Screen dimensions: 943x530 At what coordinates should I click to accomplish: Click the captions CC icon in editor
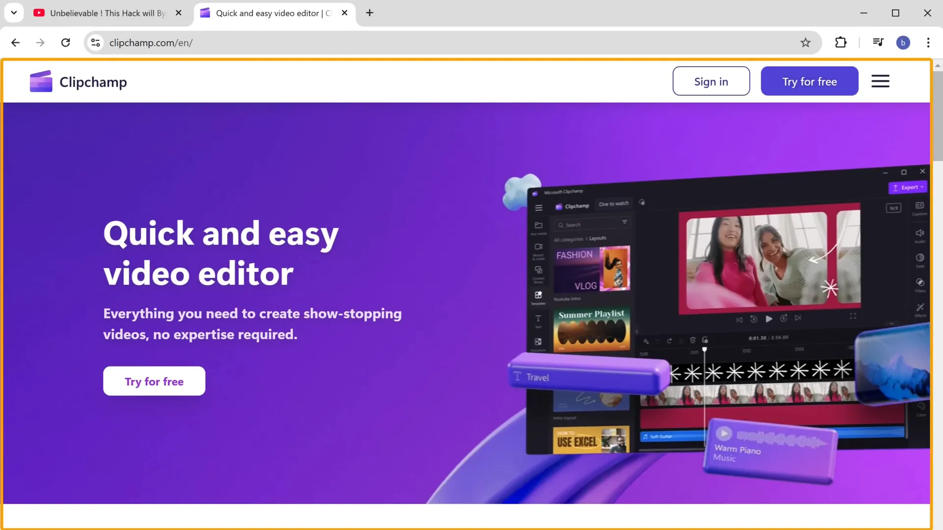tap(920, 205)
